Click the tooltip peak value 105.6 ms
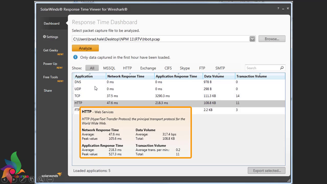Image resolution: width=327 pixels, height=184 pixels. (x=115, y=139)
